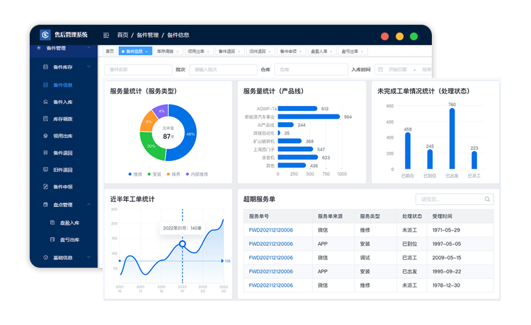This screenshot has height=325, width=531.
Task: Close the 盘盈入库 tab
Action: pos(331,52)
